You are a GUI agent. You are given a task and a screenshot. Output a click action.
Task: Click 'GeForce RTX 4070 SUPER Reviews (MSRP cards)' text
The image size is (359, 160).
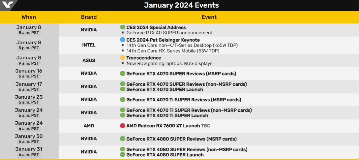(181, 74)
